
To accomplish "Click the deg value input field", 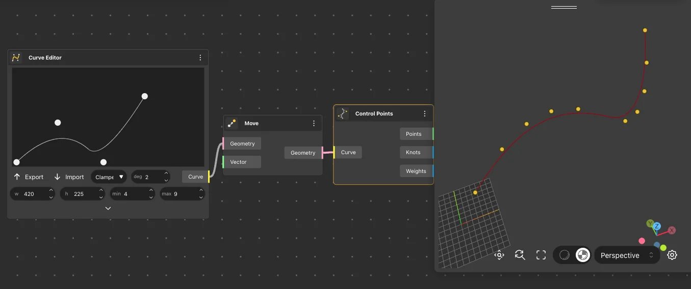I will point(151,177).
